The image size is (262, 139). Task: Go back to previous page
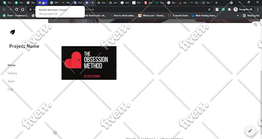click(4, 10)
